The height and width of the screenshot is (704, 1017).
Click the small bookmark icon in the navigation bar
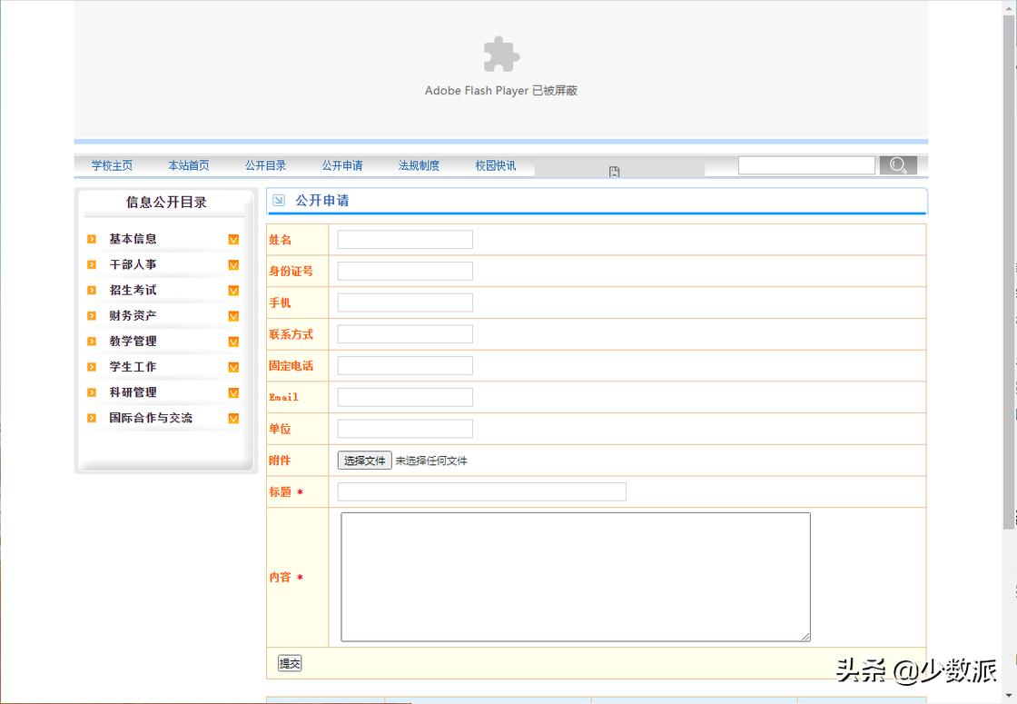[x=614, y=170]
